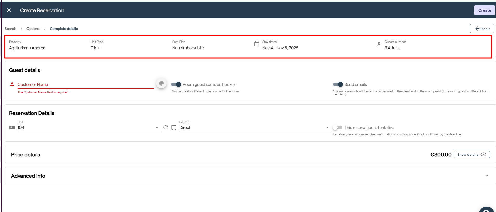Viewport: 496px width, 212px height.
Task: Turn off Send emails toggle
Action: click(338, 84)
